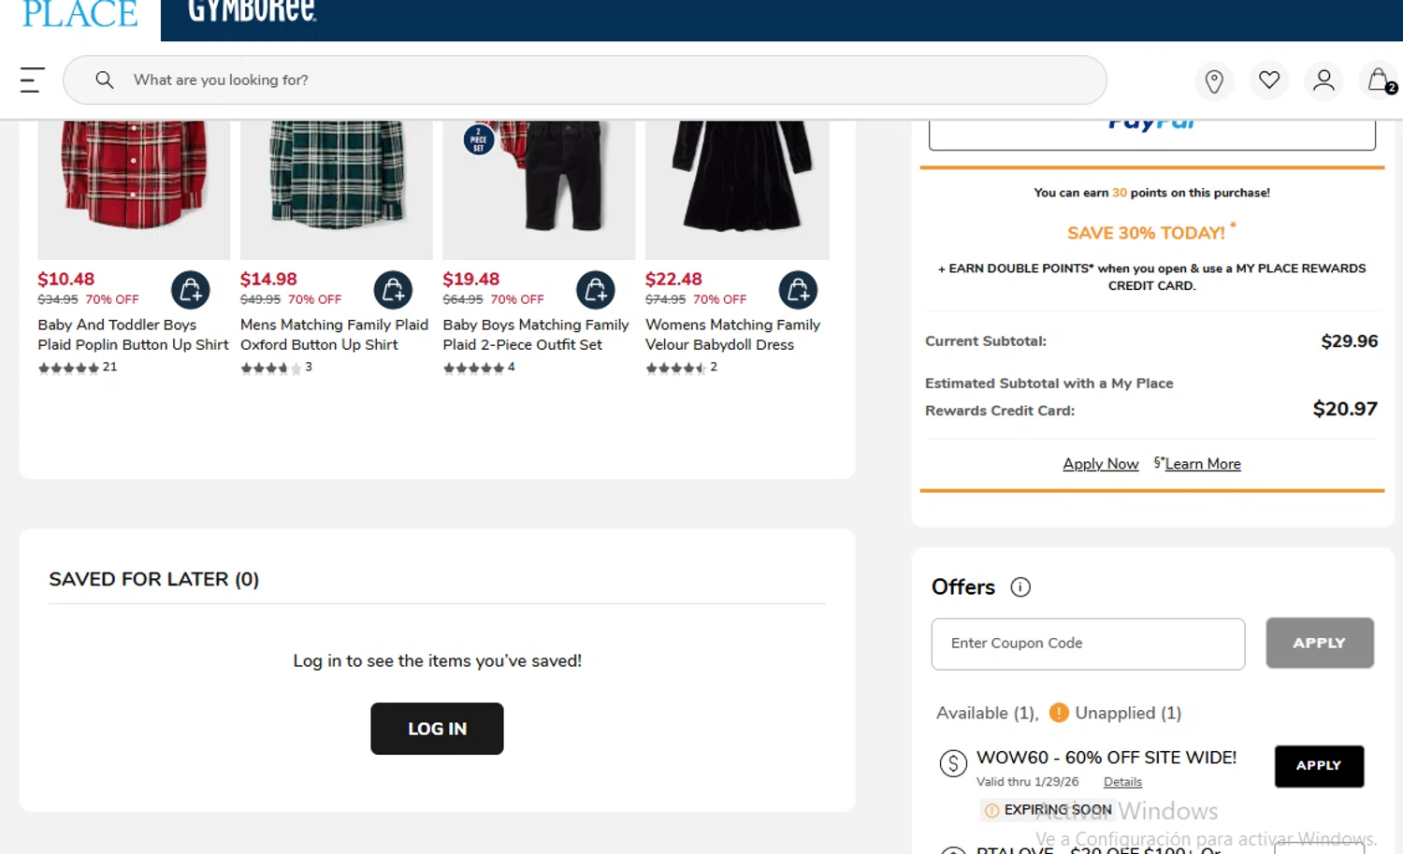Click the Available (1) label
The height and width of the screenshot is (854, 1403).
click(x=988, y=713)
